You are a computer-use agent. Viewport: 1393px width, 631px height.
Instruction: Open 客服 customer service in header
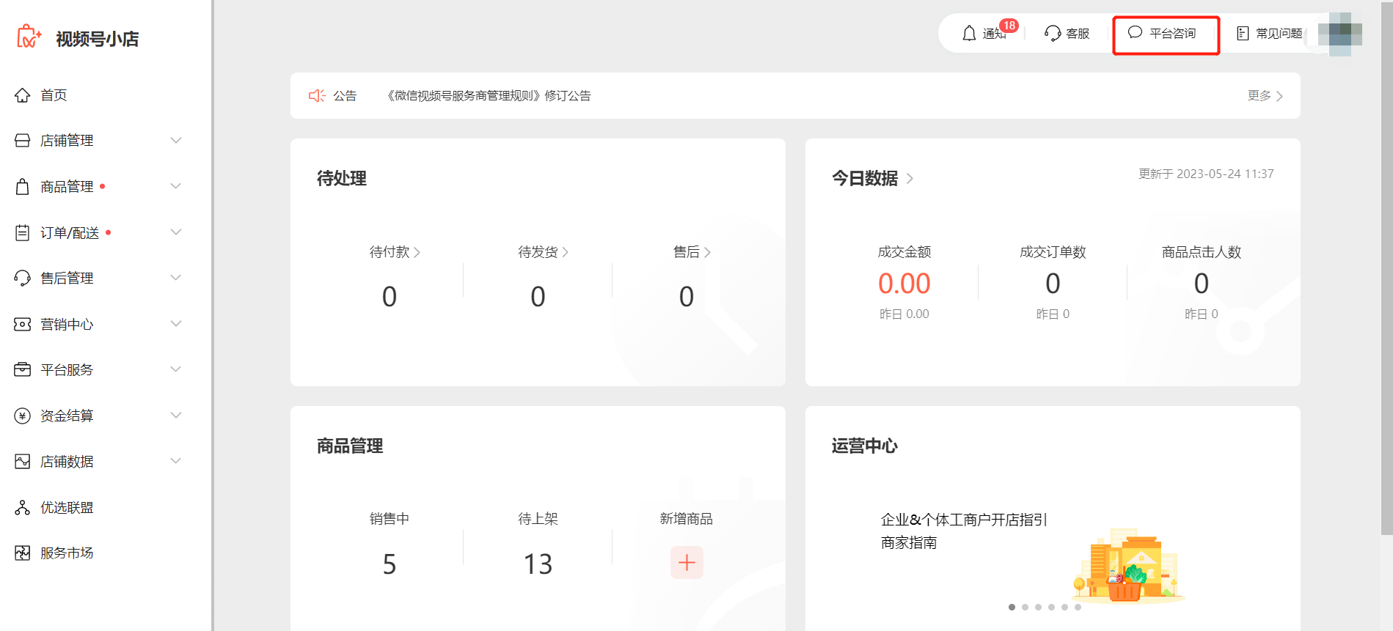click(x=1078, y=34)
